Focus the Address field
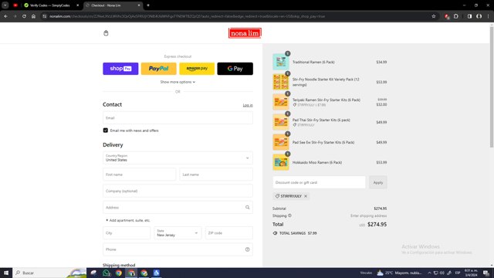Viewport: 494px width, 278px height. point(178,208)
